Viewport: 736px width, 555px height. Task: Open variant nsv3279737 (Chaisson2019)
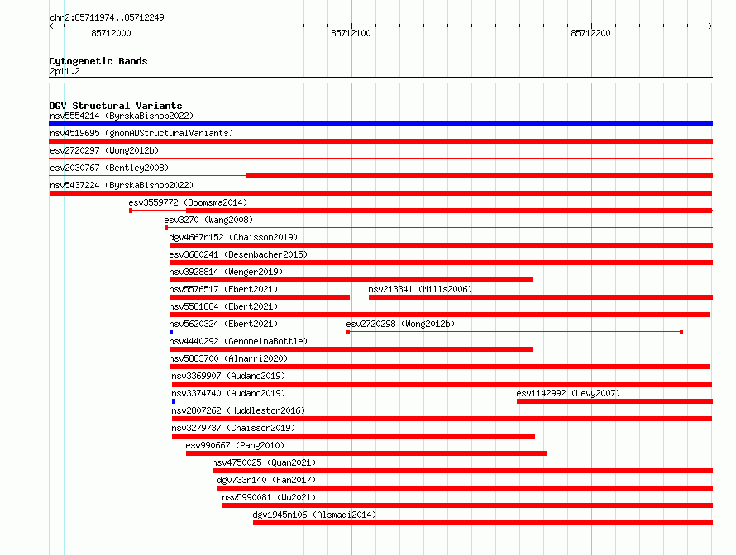click(x=233, y=428)
